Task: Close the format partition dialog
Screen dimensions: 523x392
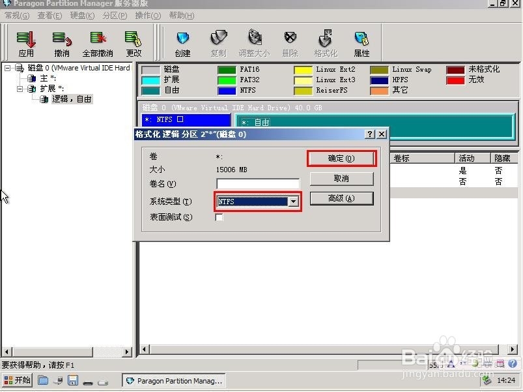Action: (x=382, y=134)
